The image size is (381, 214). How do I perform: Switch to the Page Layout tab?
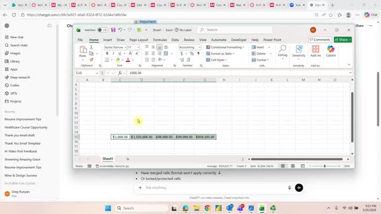(x=138, y=40)
